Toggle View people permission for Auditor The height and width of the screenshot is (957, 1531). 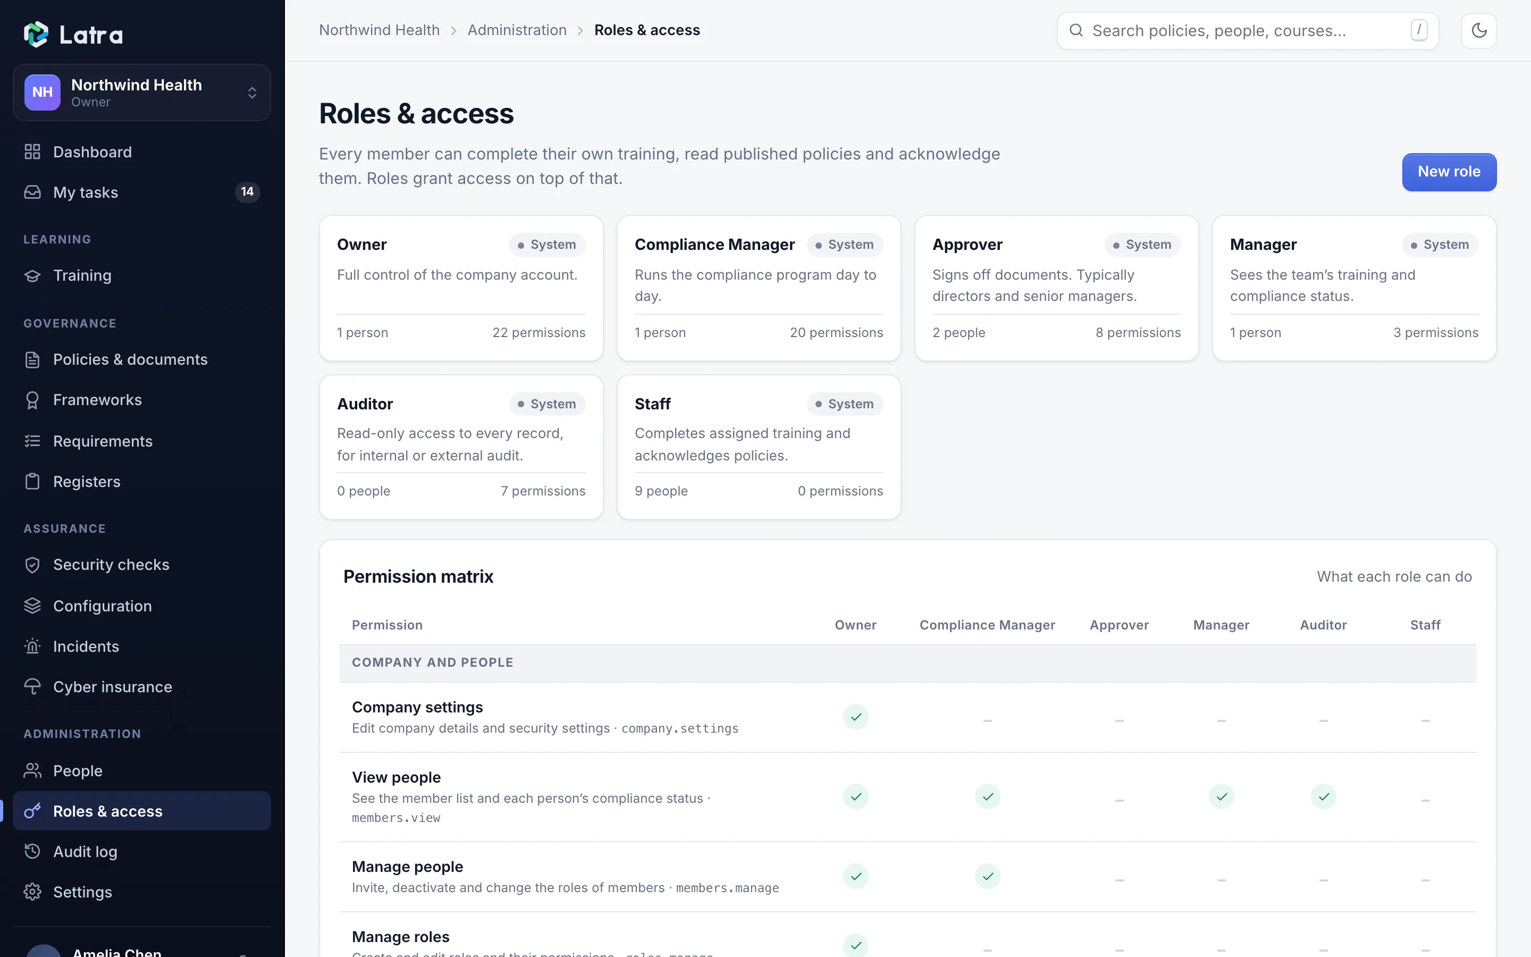1323,796
